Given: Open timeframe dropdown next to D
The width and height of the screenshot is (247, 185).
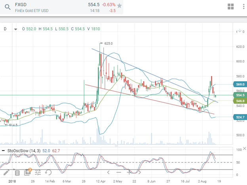Looking at the screenshot, I should coord(15,29).
